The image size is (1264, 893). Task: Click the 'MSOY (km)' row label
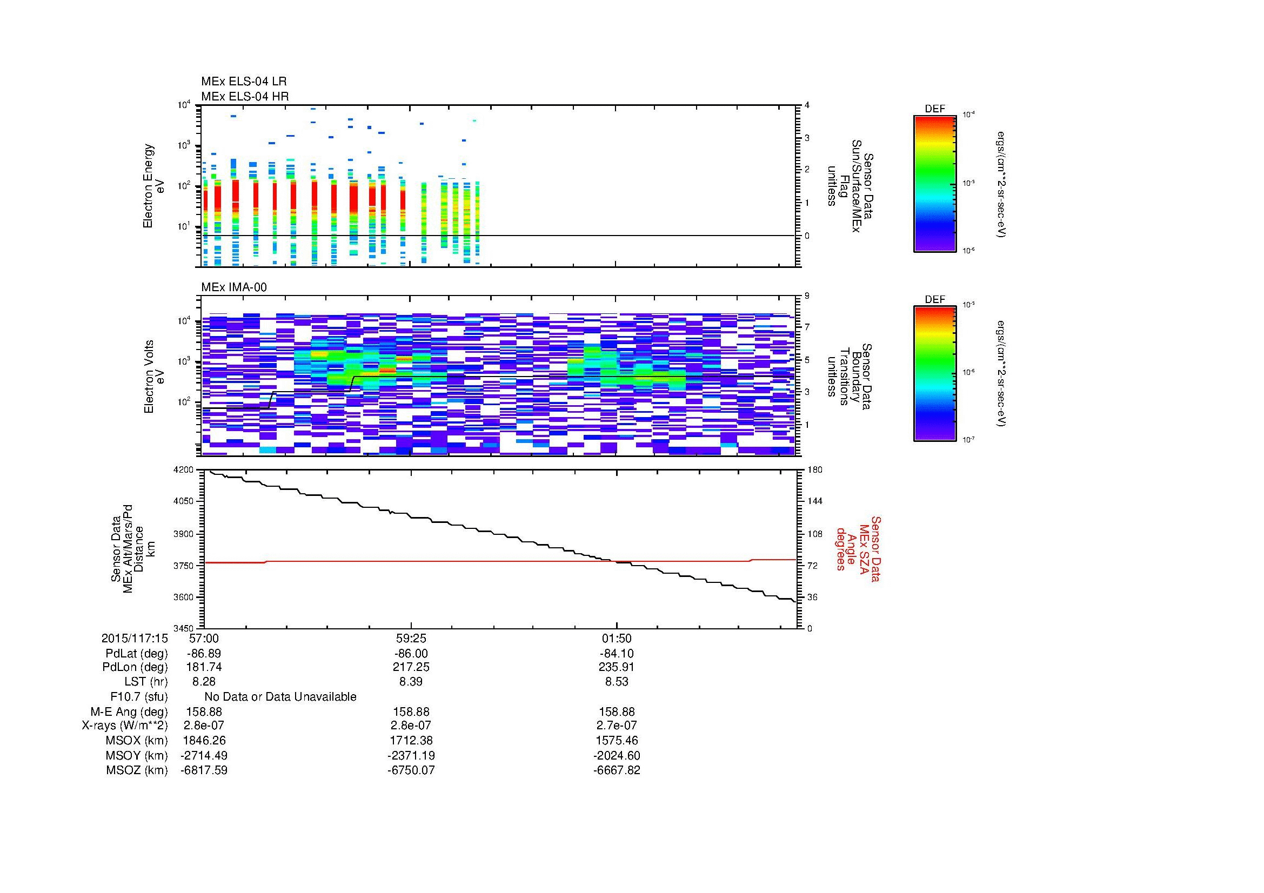pyautogui.click(x=137, y=755)
